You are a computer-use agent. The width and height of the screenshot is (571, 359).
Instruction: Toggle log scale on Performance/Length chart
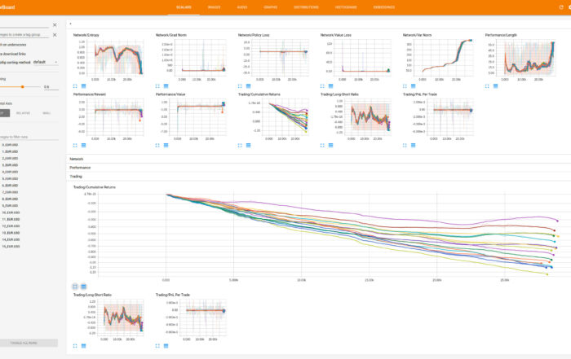tap(493, 85)
